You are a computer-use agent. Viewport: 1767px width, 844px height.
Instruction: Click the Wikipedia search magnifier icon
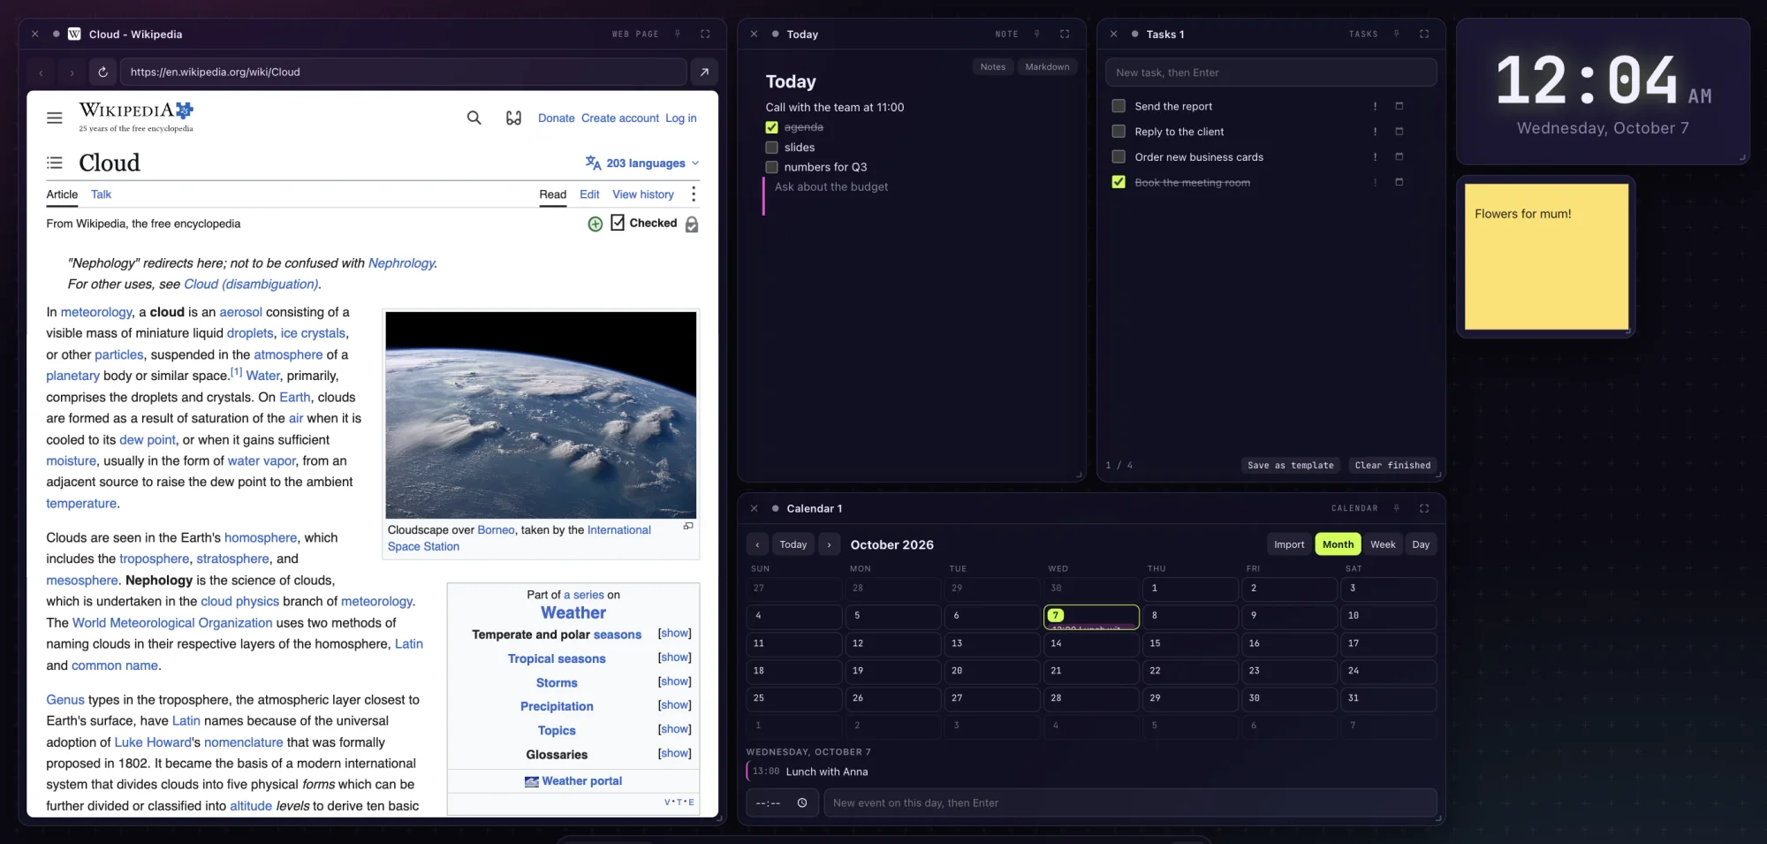pos(474,118)
